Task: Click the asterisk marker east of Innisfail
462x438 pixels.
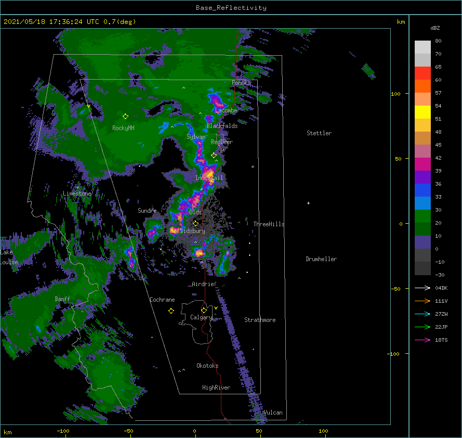Action: [253, 167]
